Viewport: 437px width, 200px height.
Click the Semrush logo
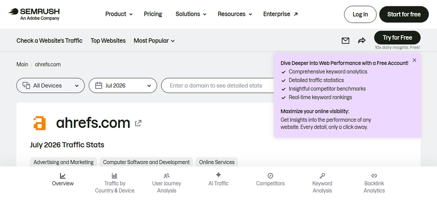pyautogui.click(x=34, y=14)
